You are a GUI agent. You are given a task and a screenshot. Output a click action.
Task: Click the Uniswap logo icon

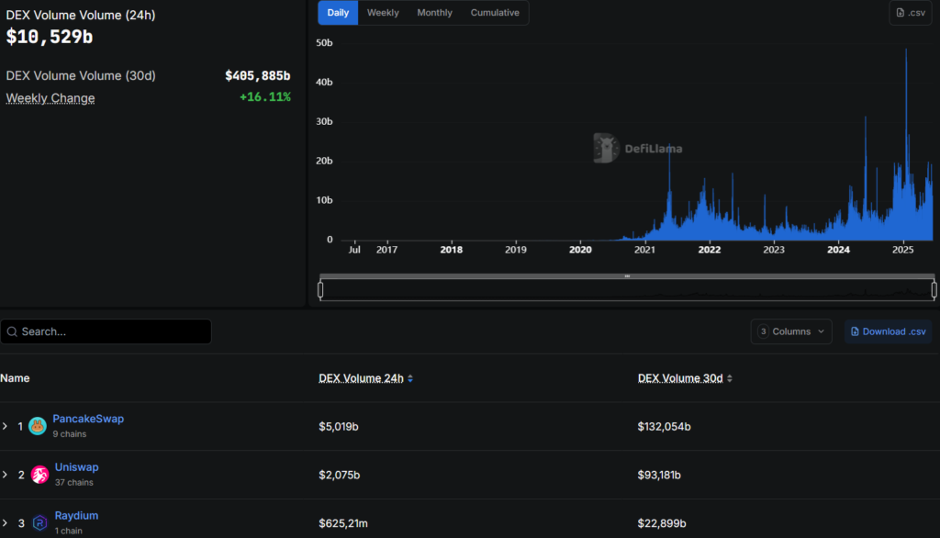[x=39, y=475]
